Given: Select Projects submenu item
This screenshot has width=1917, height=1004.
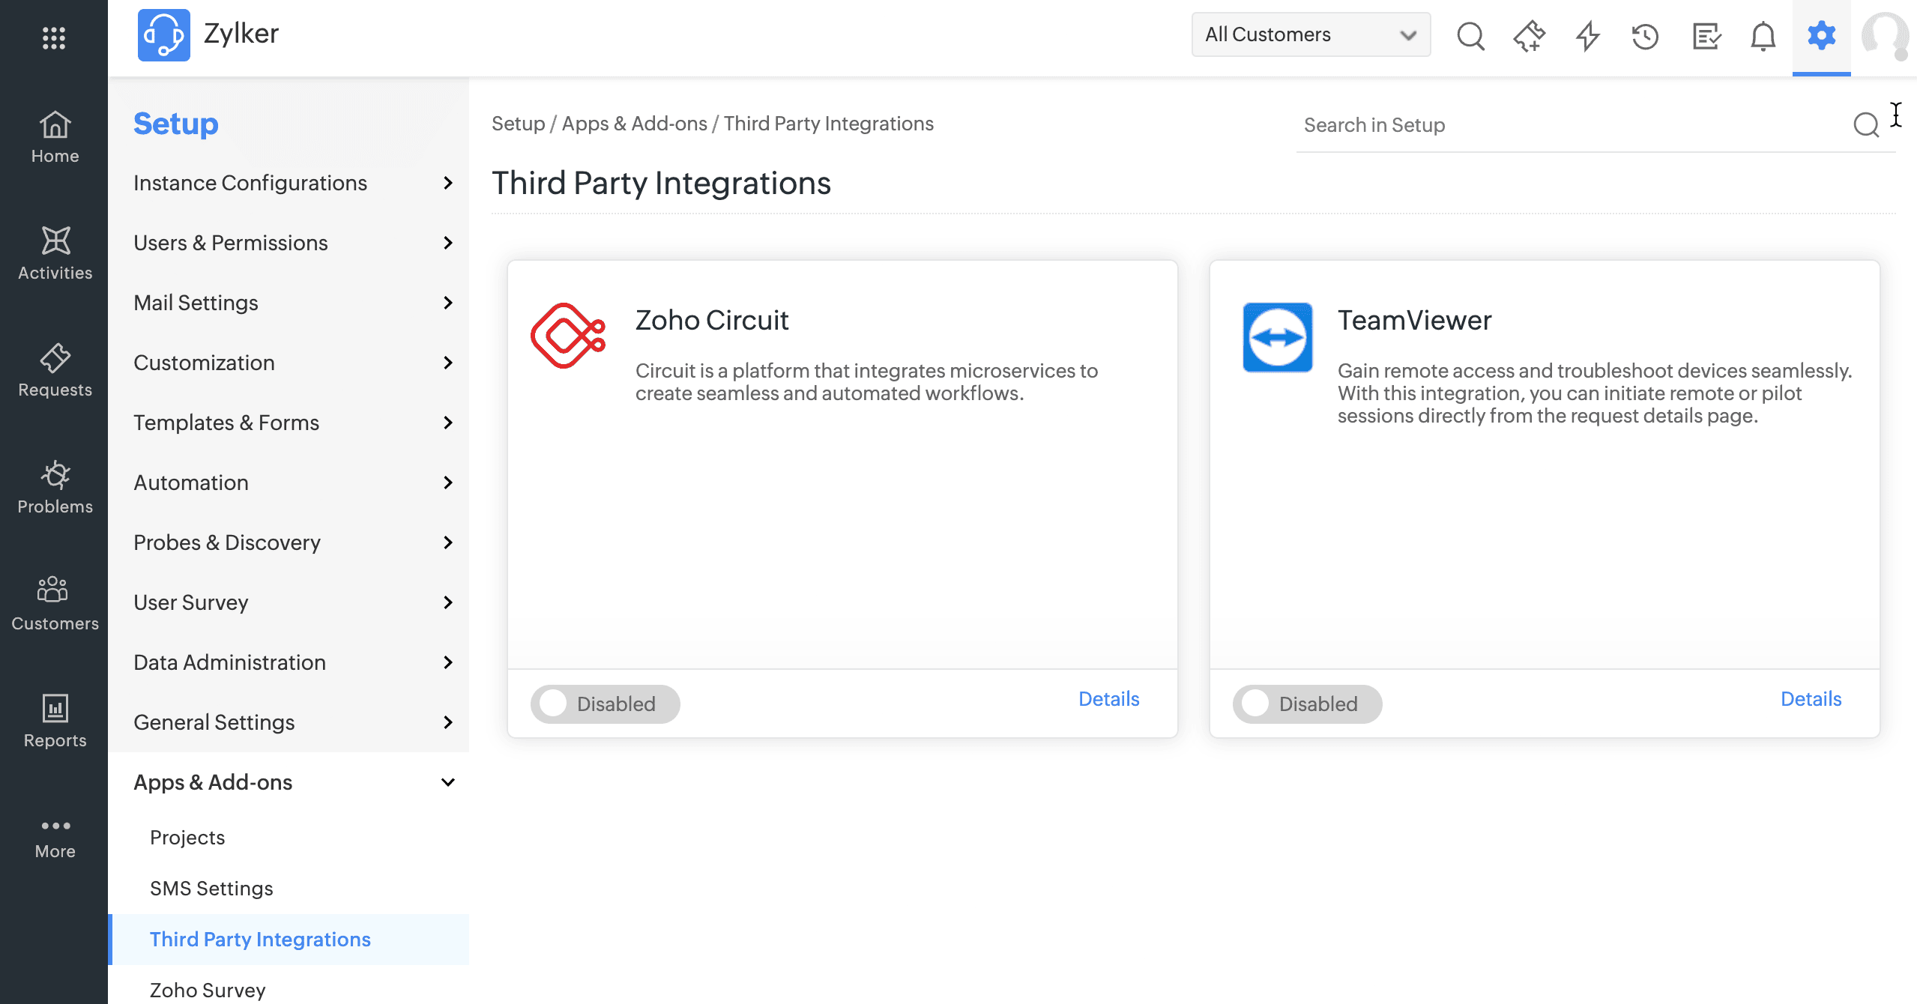Looking at the screenshot, I should pyautogui.click(x=187, y=838).
